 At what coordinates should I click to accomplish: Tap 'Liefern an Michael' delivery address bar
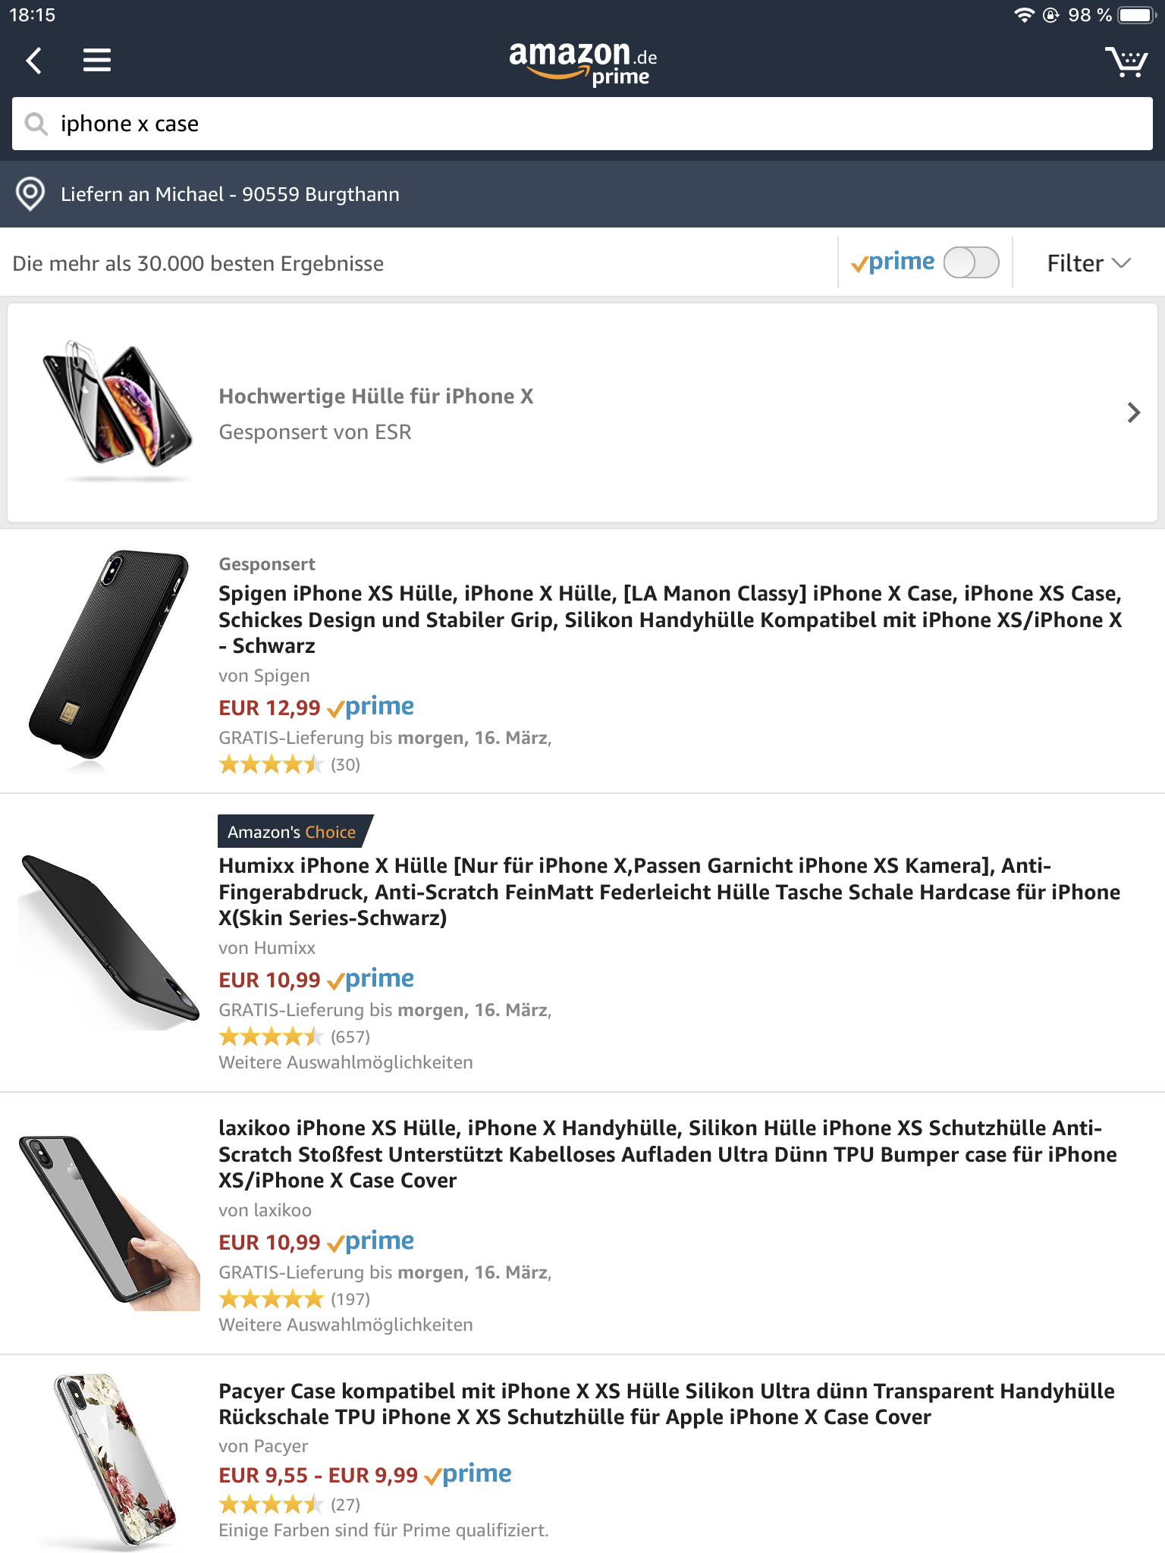point(230,194)
